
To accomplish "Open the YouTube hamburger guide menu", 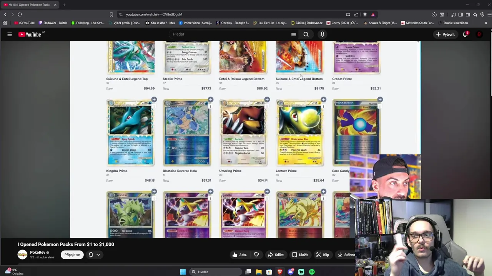I will (x=10, y=34).
